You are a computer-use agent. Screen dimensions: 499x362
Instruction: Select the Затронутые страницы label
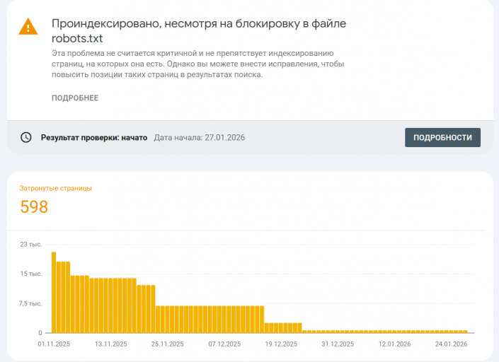point(56,188)
